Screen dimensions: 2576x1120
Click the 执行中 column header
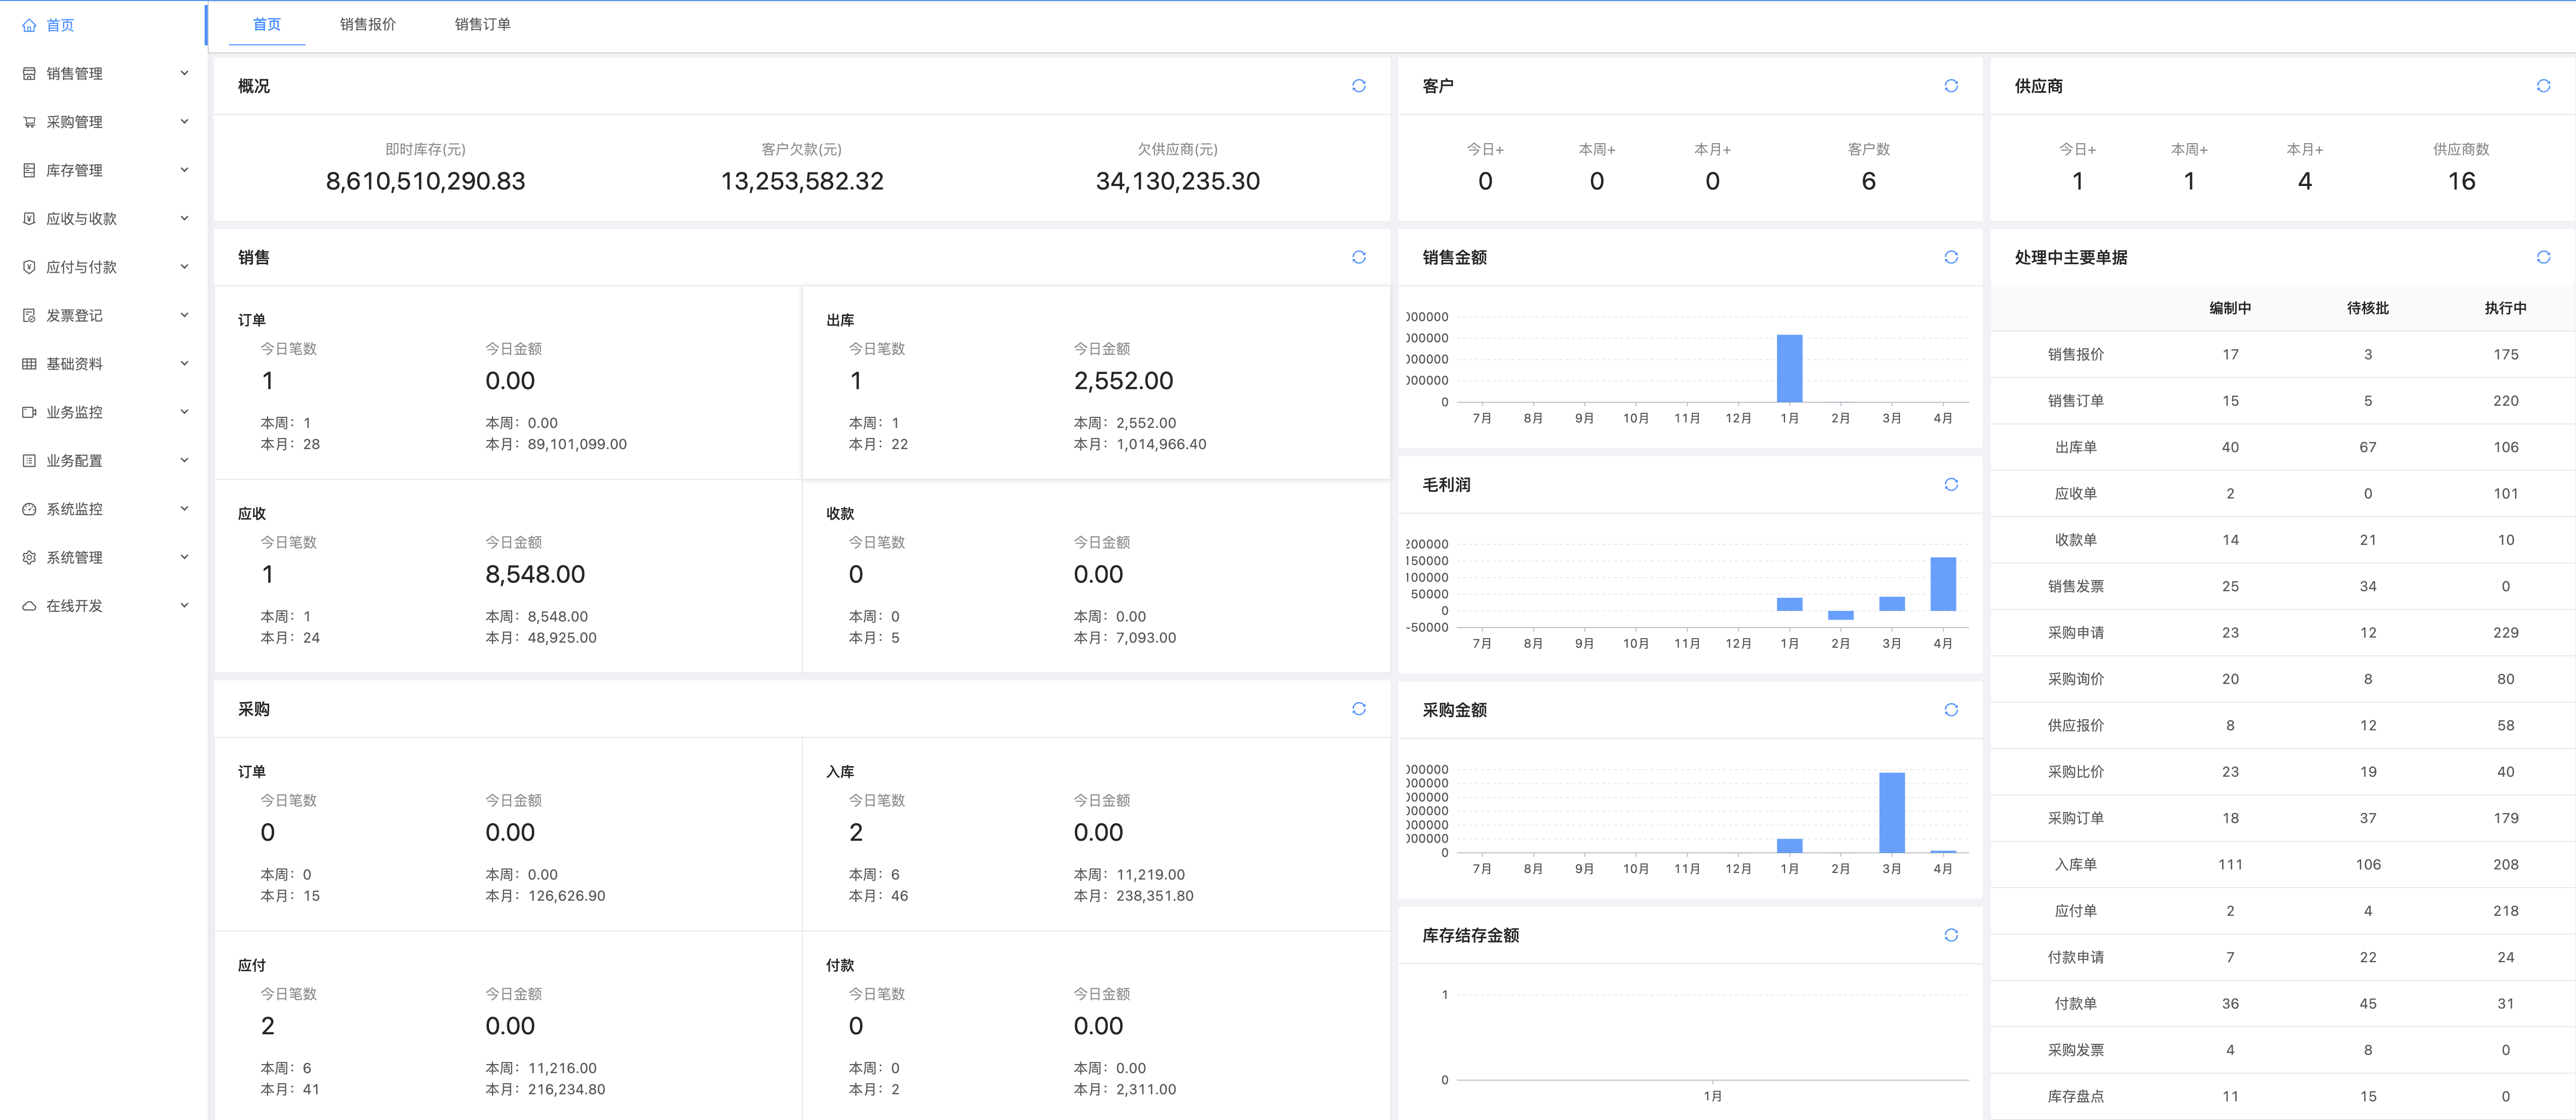coord(2506,308)
